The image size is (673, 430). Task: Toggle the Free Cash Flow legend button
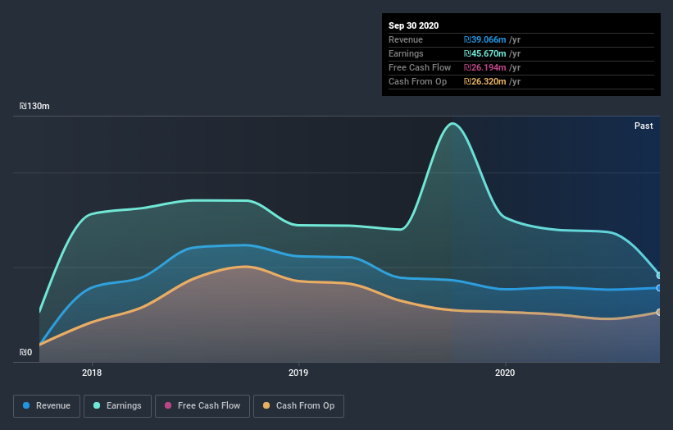click(202, 406)
